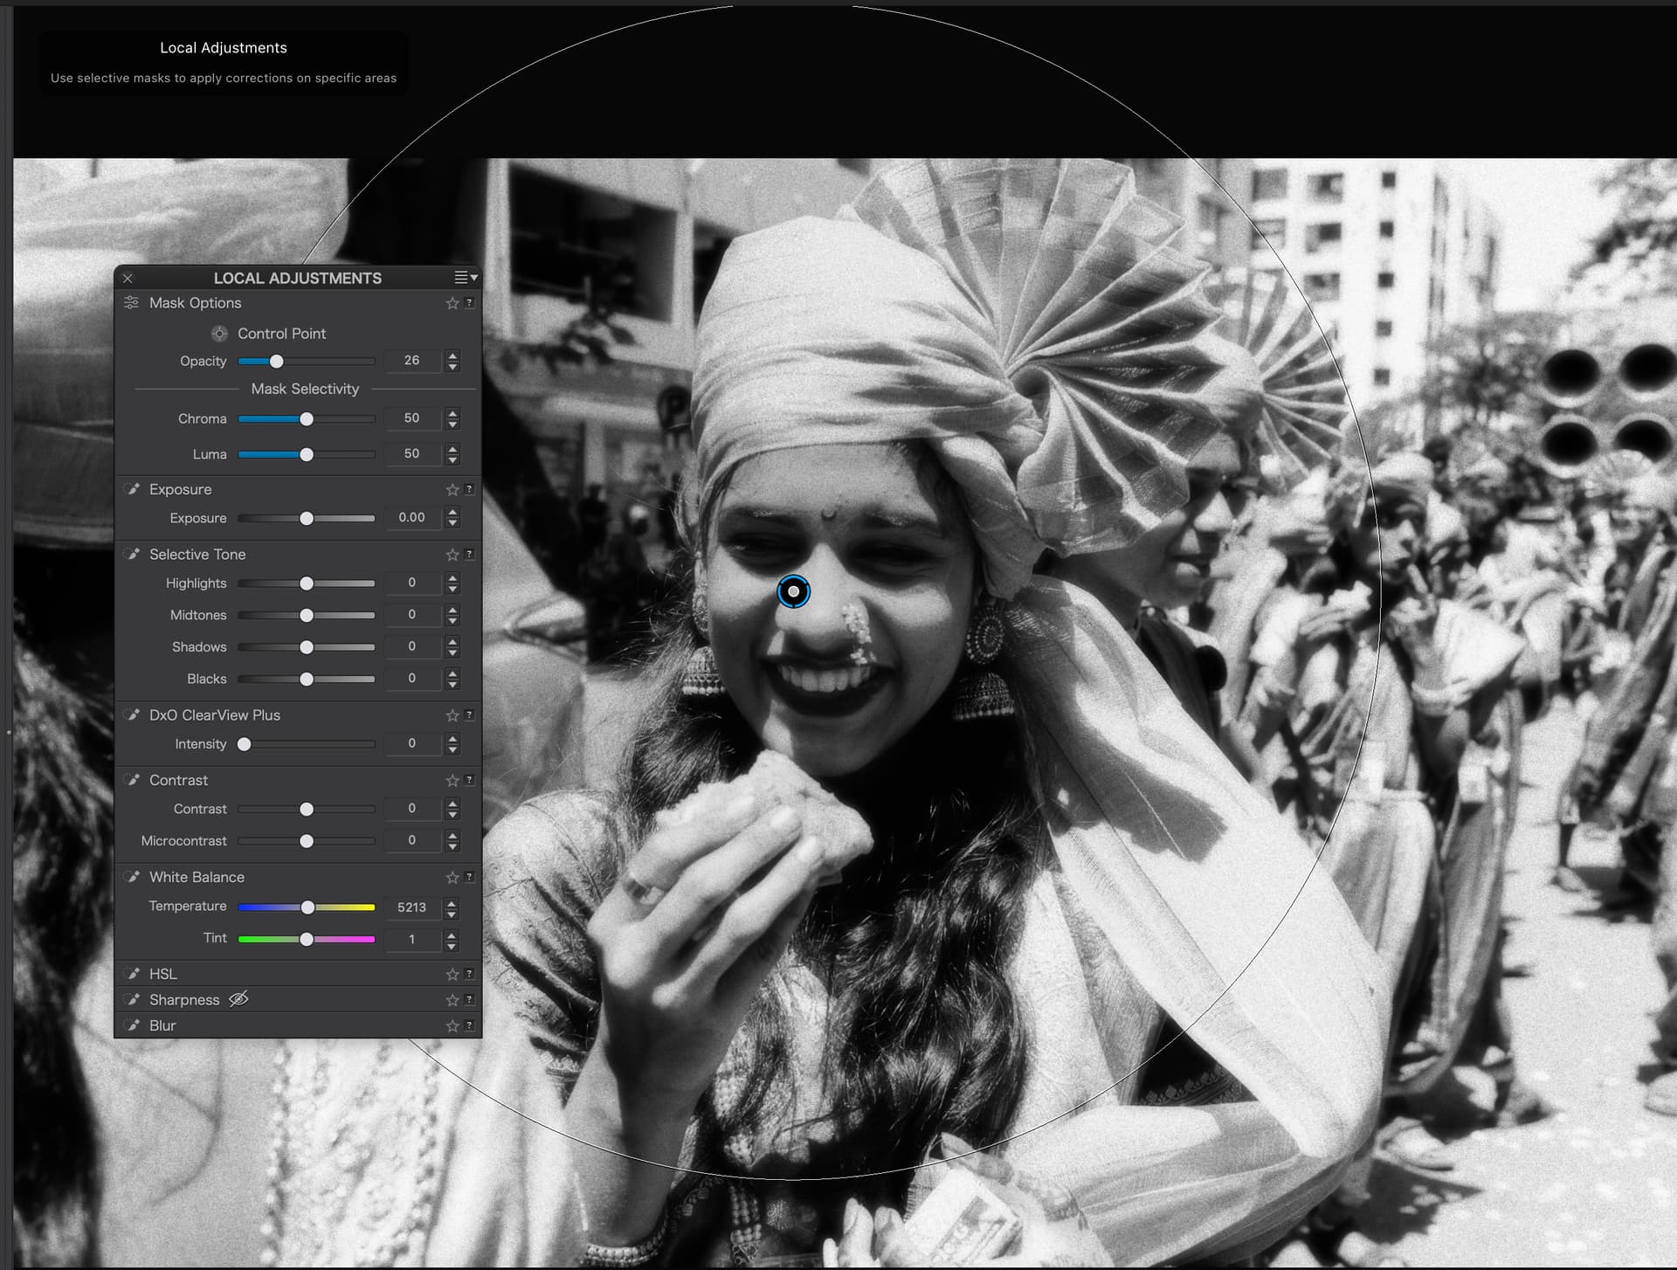Image resolution: width=1677 pixels, height=1270 pixels.
Task: Click the Selective Tone brush icon
Action: 133,555
